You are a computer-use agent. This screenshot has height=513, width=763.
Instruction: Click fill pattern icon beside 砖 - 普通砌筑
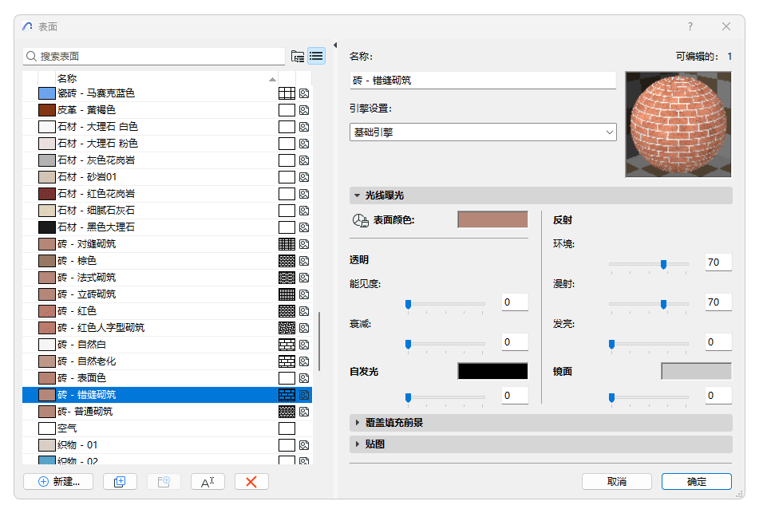[x=287, y=411]
